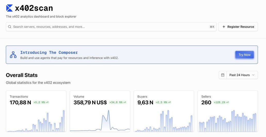This screenshot has width=266, height=137.
Task: Open the x402scan title link
Action: point(34,8)
